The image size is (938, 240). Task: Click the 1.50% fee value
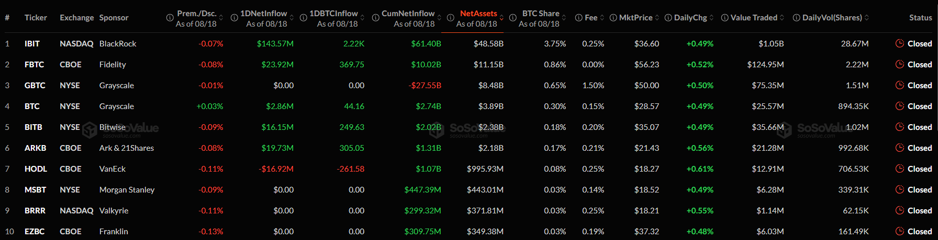click(593, 86)
